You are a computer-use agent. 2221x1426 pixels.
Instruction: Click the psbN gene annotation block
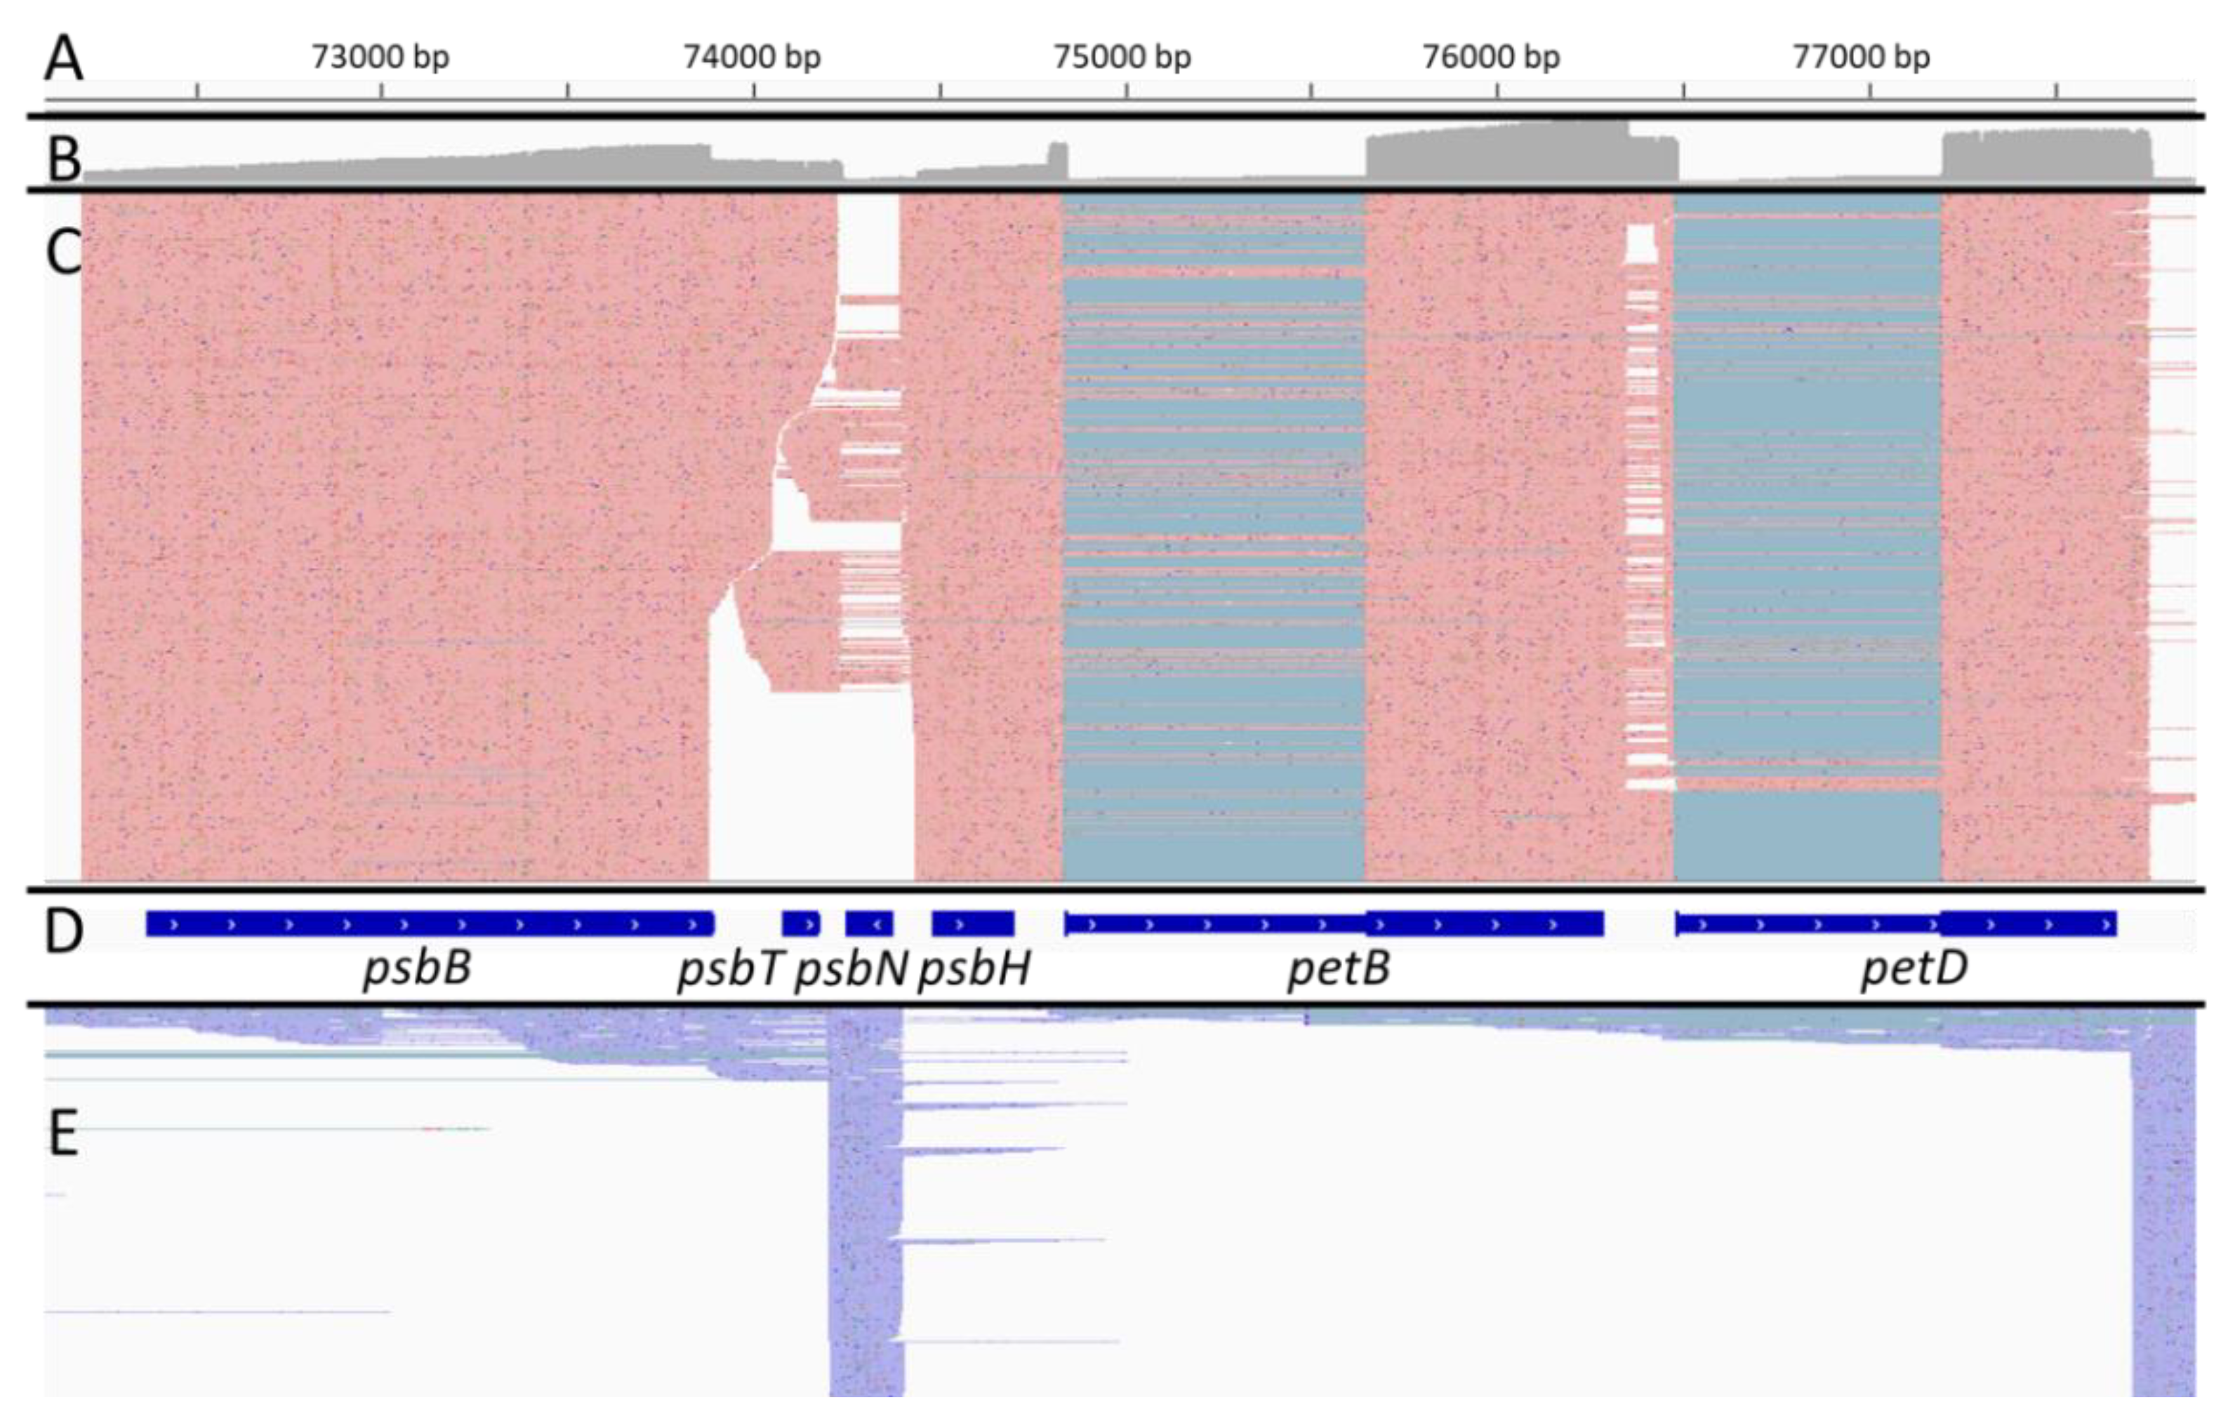tap(869, 924)
